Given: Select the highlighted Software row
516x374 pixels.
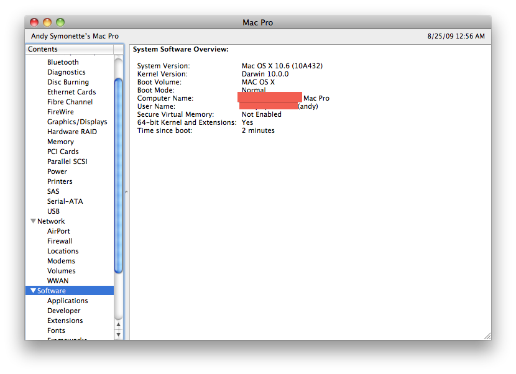Looking at the screenshot, I should (x=70, y=291).
